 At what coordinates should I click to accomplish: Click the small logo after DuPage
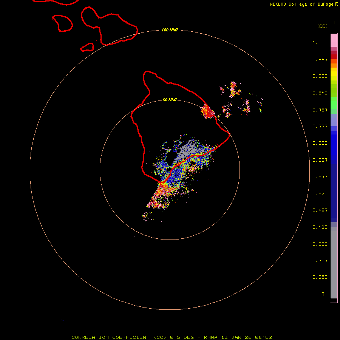click(337, 4)
